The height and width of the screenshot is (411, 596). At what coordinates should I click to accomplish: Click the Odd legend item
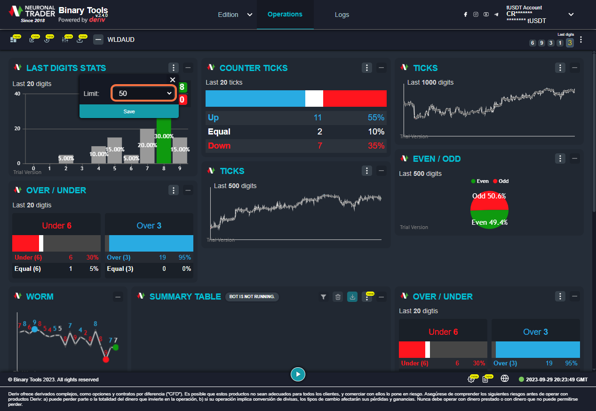pyautogui.click(x=501, y=181)
